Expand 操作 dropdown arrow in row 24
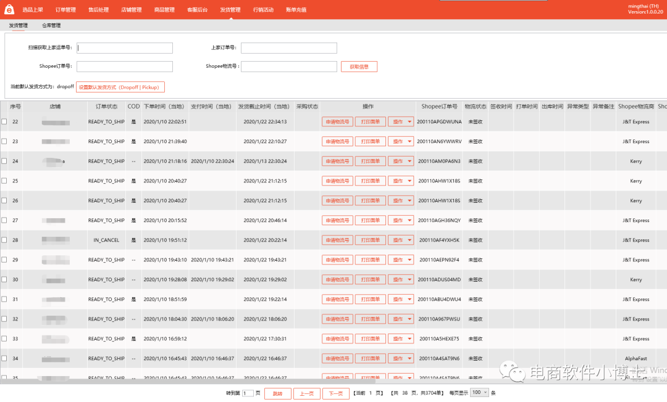Screen dimensions: 667x402 [409, 162]
